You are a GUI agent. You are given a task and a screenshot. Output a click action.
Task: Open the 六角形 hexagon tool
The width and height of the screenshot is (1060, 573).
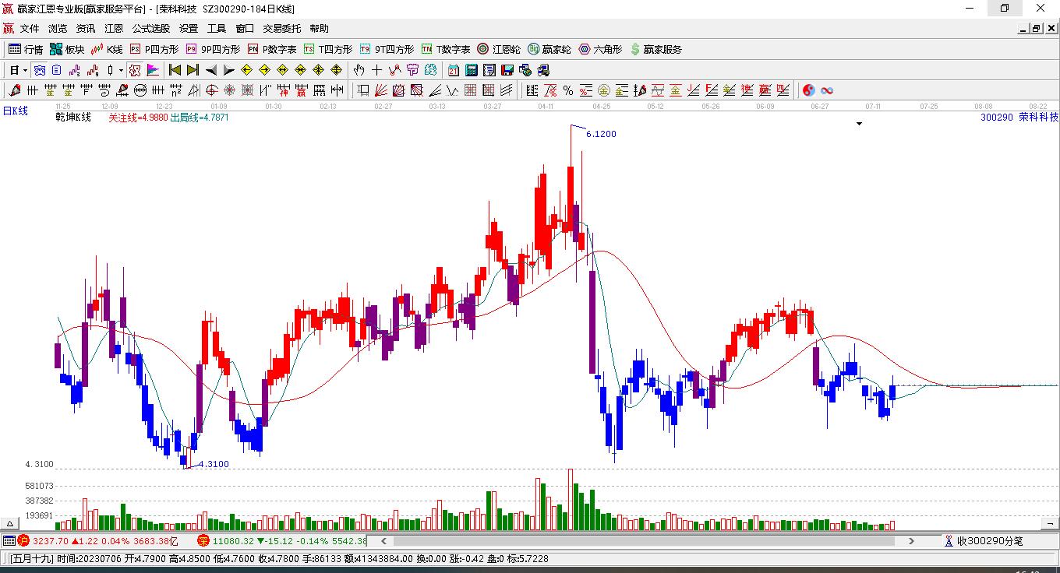click(600, 49)
